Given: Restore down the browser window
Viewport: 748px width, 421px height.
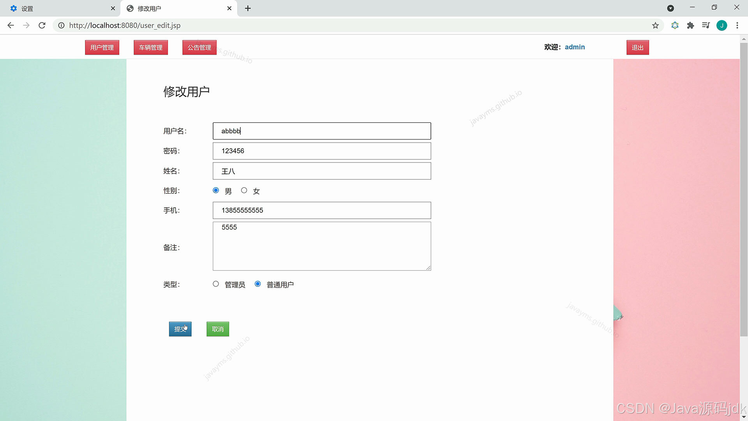Looking at the screenshot, I should click(714, 7).
